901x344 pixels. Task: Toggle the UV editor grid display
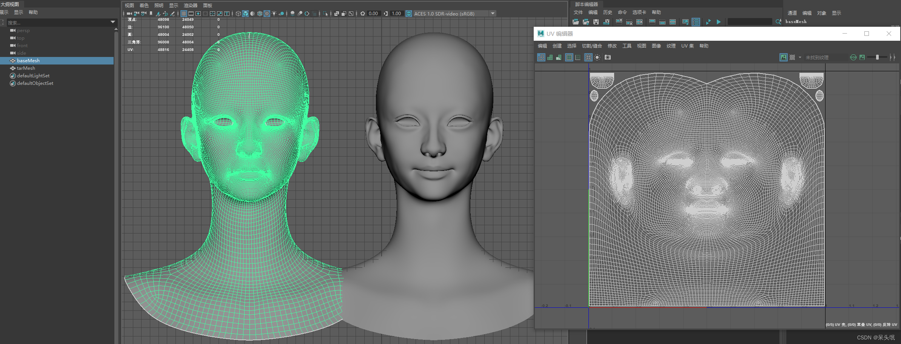pos(588,57)
